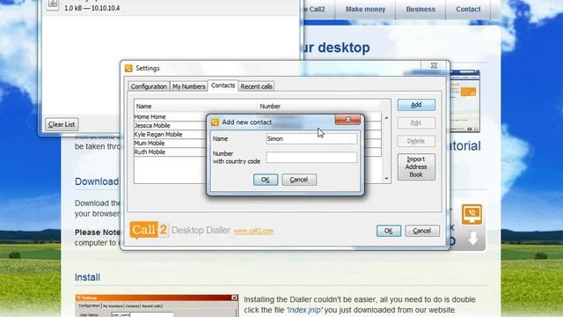Switch to the Configuration tab

149,86
